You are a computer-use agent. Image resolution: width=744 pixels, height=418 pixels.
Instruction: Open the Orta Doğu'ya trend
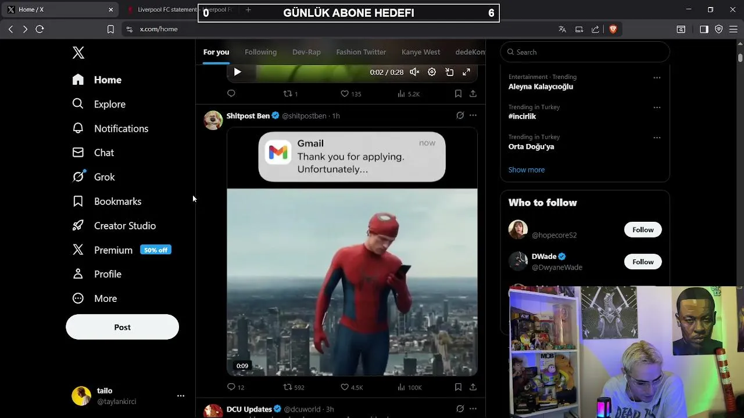pos(531,147)
